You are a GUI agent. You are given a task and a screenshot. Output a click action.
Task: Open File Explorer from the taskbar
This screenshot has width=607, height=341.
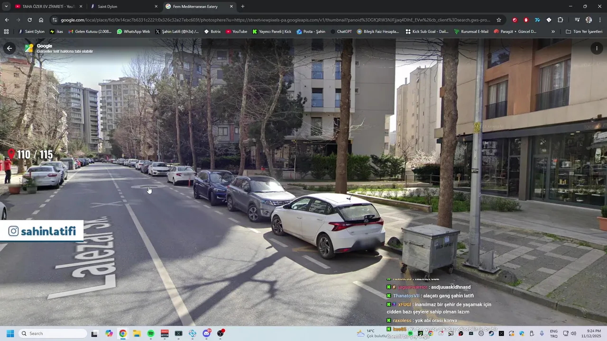pyautogui.click(x=137, y=333)
